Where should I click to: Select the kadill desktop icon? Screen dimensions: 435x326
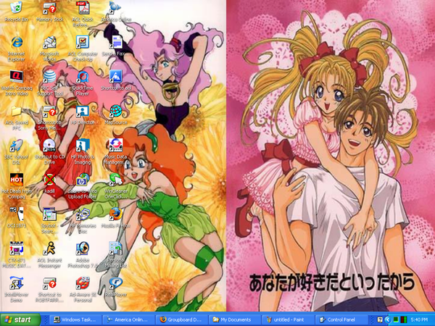point(49,180)
